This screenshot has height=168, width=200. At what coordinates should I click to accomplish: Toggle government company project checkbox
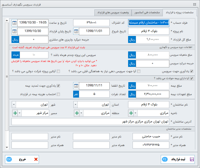(x=58, y=71)
